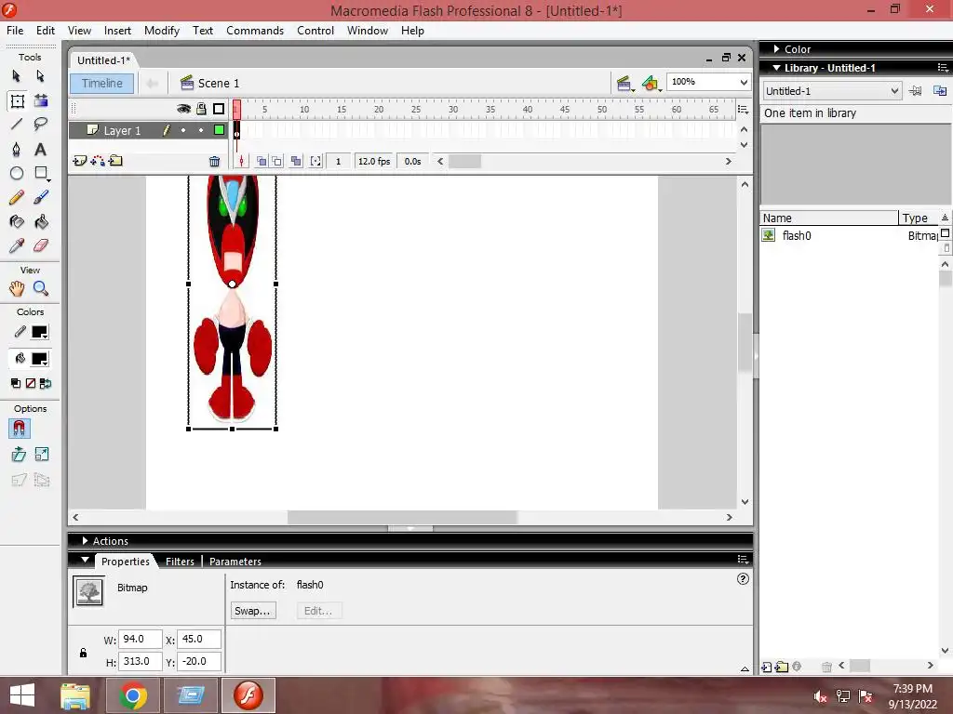Image resolution: width=953 pixels, height=714 pixels.
Task: Select the Paint Bucket tool
Action: click(41, 221)
